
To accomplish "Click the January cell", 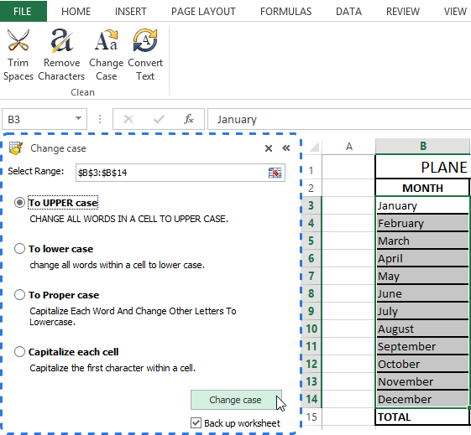I will tap(422, 205).
